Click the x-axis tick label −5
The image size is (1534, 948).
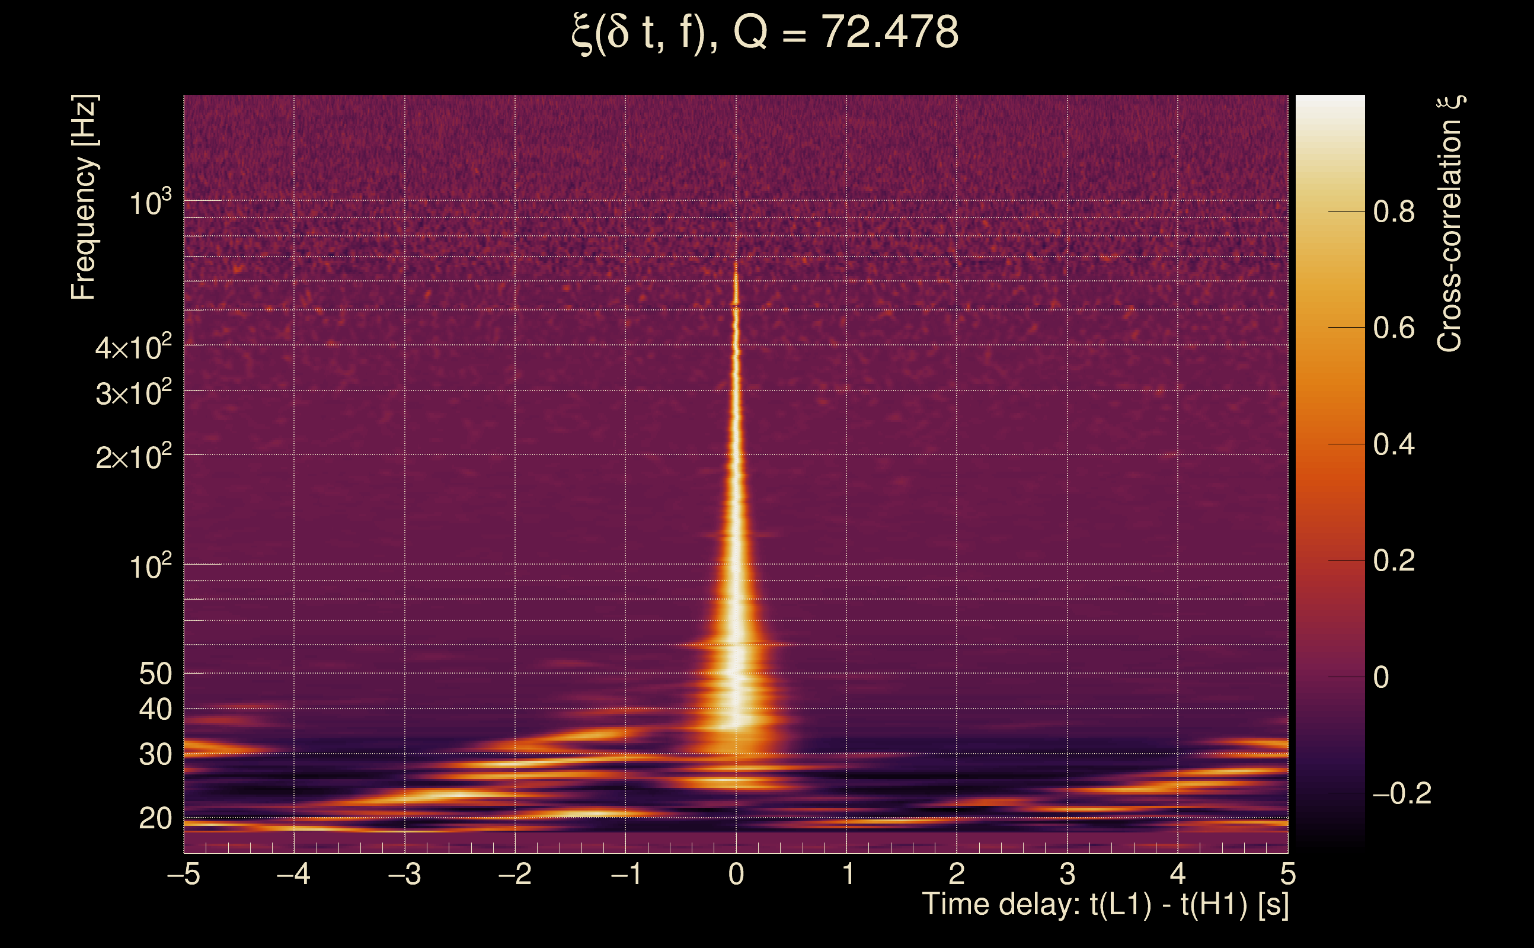[184, 874]
